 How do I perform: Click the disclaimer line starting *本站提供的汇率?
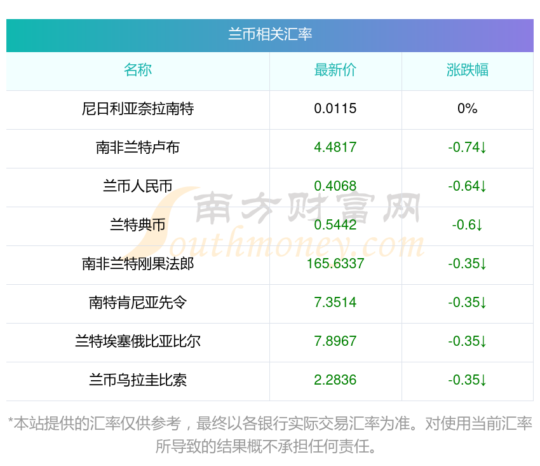pos(270,423)
